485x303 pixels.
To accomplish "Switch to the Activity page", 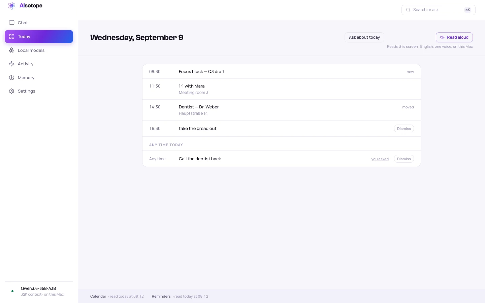I will point(39,64).
